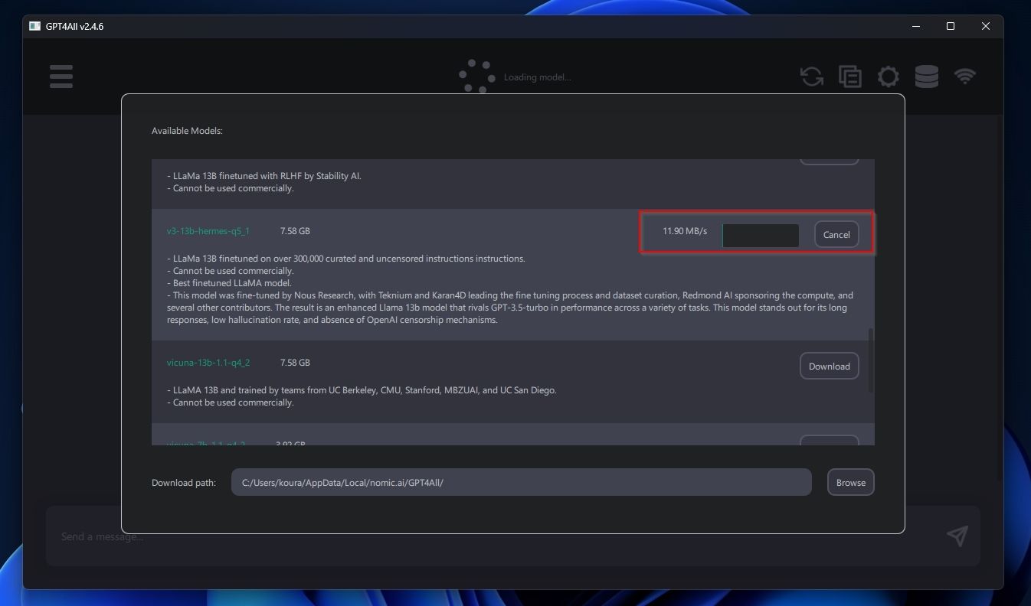Click the regenerate conversation icon

click(x=811, y=76)
